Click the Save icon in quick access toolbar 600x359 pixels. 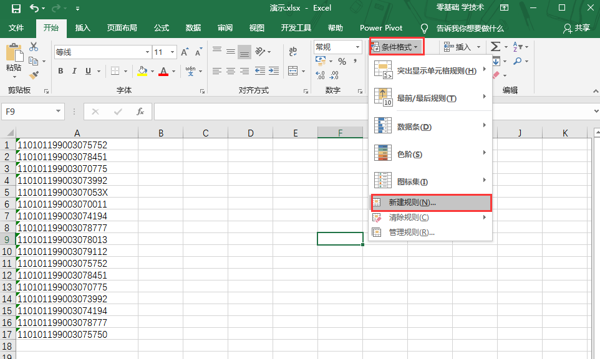(16, 8)
